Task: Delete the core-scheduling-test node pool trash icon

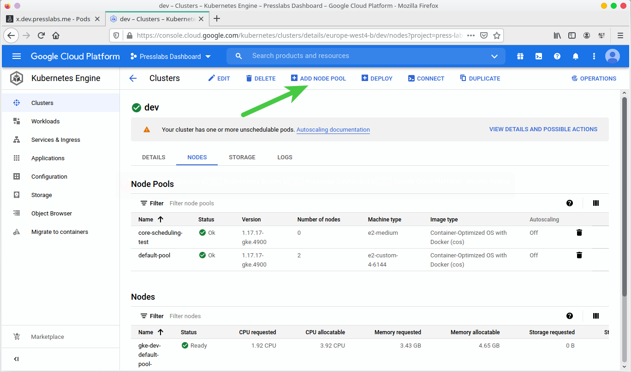Action: point(579,232)
